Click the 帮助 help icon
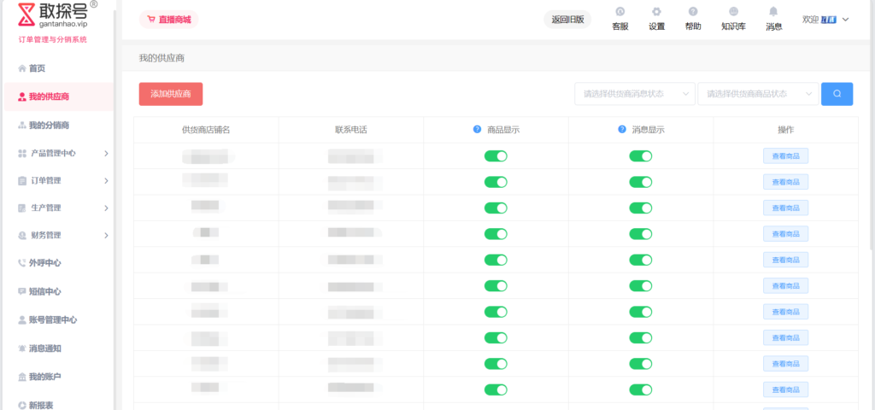875x410 pixels. pyautogui.click(x=693, y=13)
